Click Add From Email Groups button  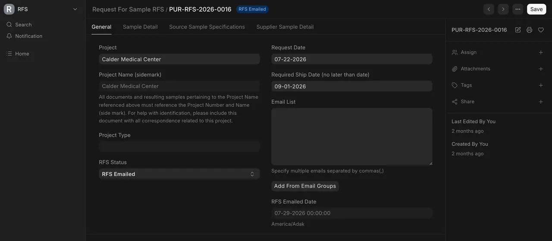(x=305, y=186)
